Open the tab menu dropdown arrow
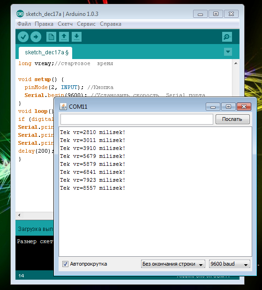The width and height of the screenshot is (262, 290). [x=228, y=52]
